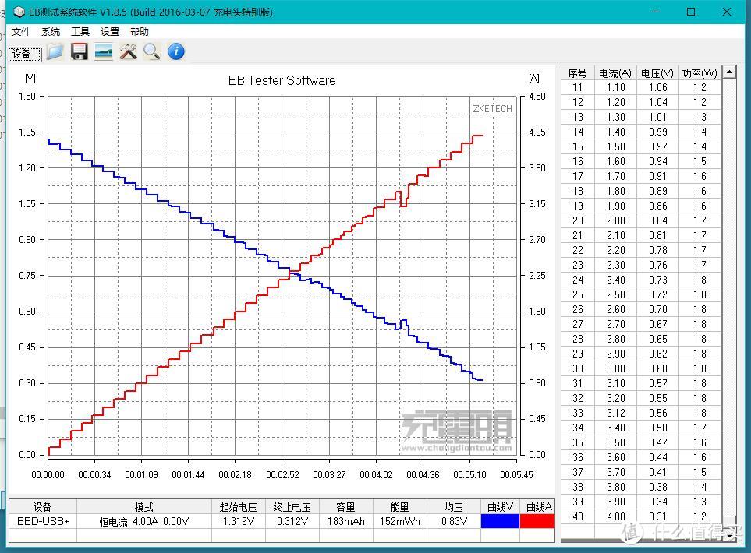Click the app icon in title bar
751x553 pixels.
19,12
